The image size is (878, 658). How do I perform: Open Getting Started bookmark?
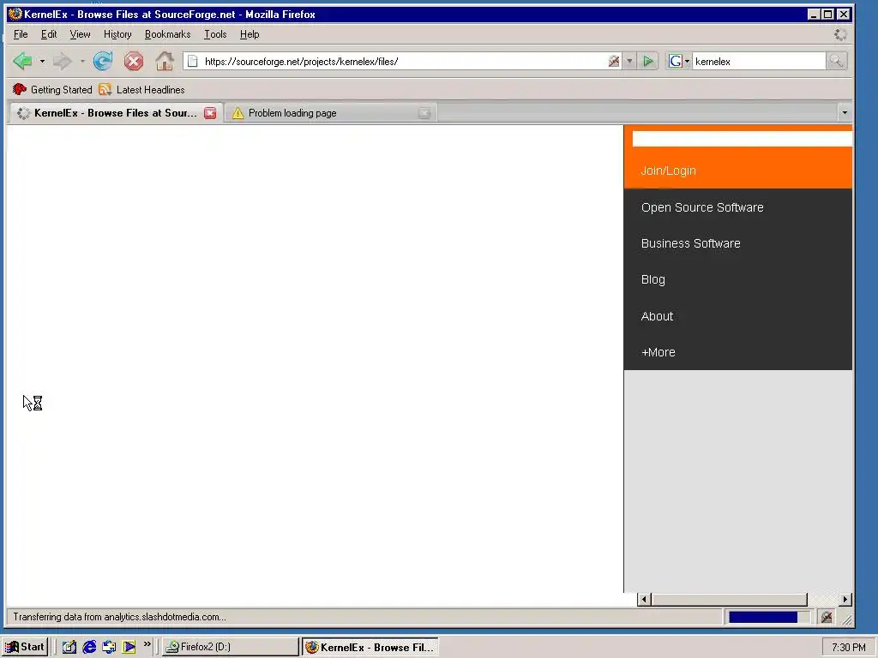pos(52,89)
